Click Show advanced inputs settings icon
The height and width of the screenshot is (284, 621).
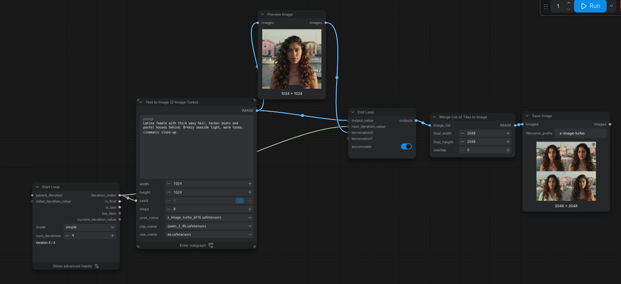coord(97,266)
